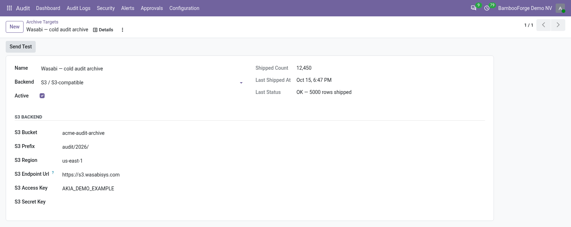Click the S3 BACKEND section heading

coord(29,117)
